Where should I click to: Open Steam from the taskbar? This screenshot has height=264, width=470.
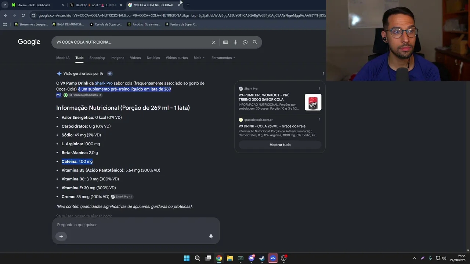(262, 258)
